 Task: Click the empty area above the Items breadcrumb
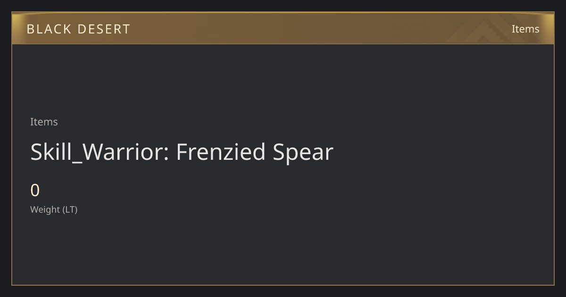283,80
